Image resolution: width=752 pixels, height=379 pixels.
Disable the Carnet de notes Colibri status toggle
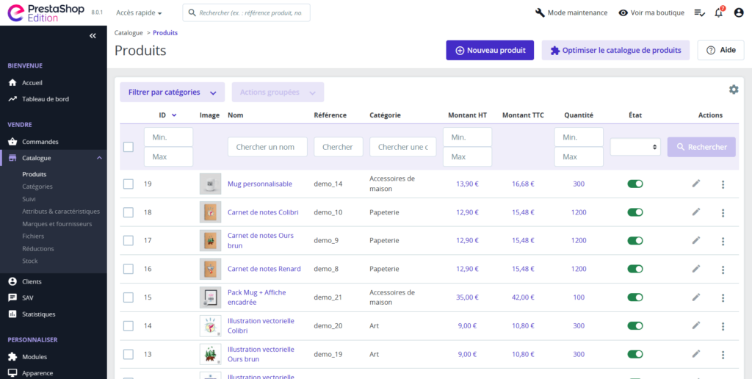[x=634, y=212]
